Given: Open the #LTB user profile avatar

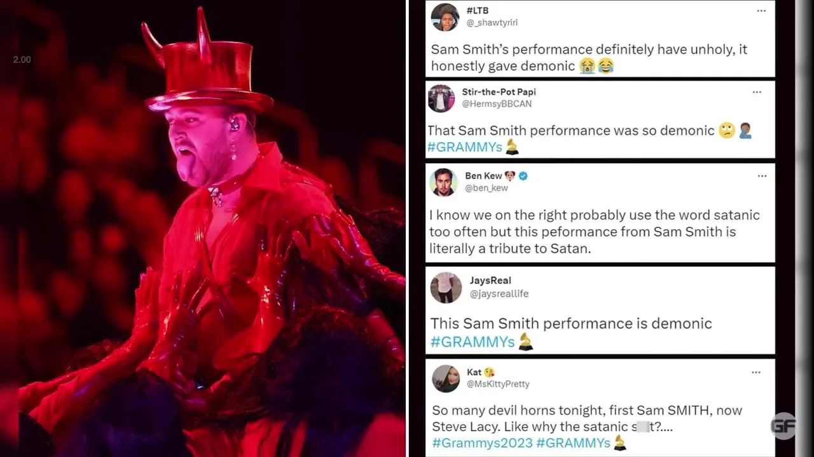Looking at the screenshot, I should pyautogui.click(x=445, y=17).
